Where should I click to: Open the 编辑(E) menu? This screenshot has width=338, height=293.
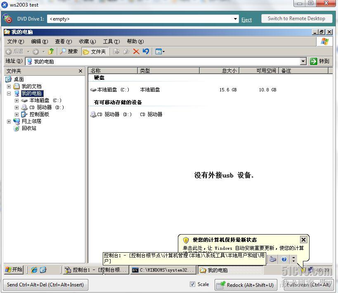[40, 42]
